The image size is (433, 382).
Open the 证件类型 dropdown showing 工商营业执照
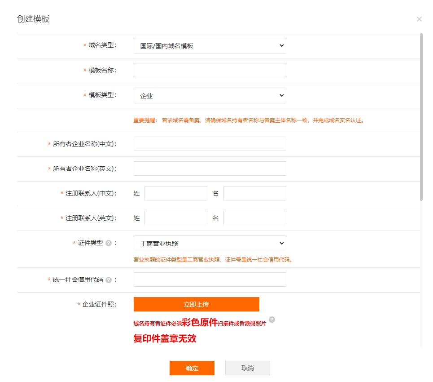[210, 244]
